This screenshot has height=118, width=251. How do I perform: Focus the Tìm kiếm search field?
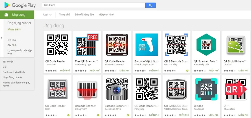pyautogui.click(x=93, y=5)
